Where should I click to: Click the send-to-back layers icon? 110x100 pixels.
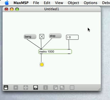point(62,87)
